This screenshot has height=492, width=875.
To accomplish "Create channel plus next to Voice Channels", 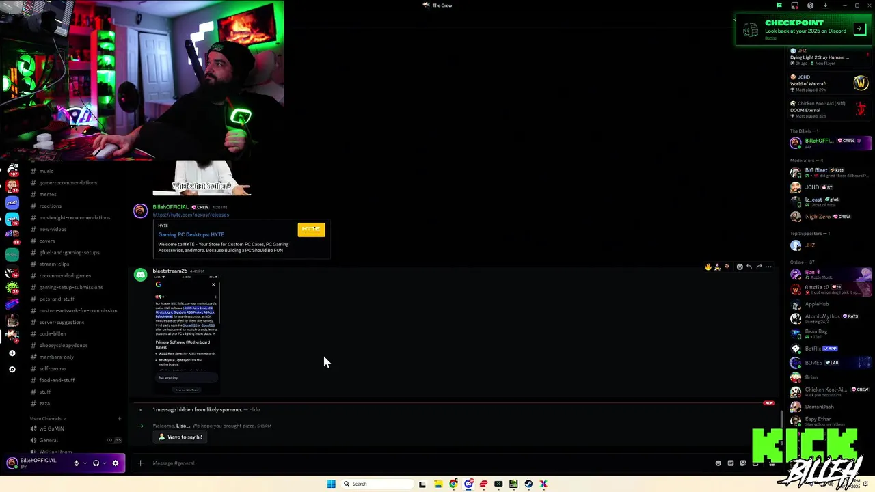I will click(119, 418).
